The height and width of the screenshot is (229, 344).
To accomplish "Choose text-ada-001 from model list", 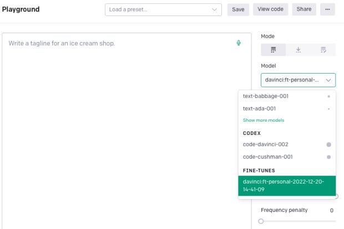I will (x=259, y=108).
